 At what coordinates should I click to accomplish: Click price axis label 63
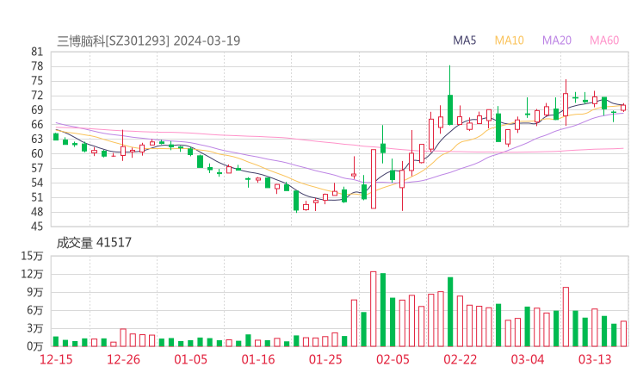(x=36, y=139)
